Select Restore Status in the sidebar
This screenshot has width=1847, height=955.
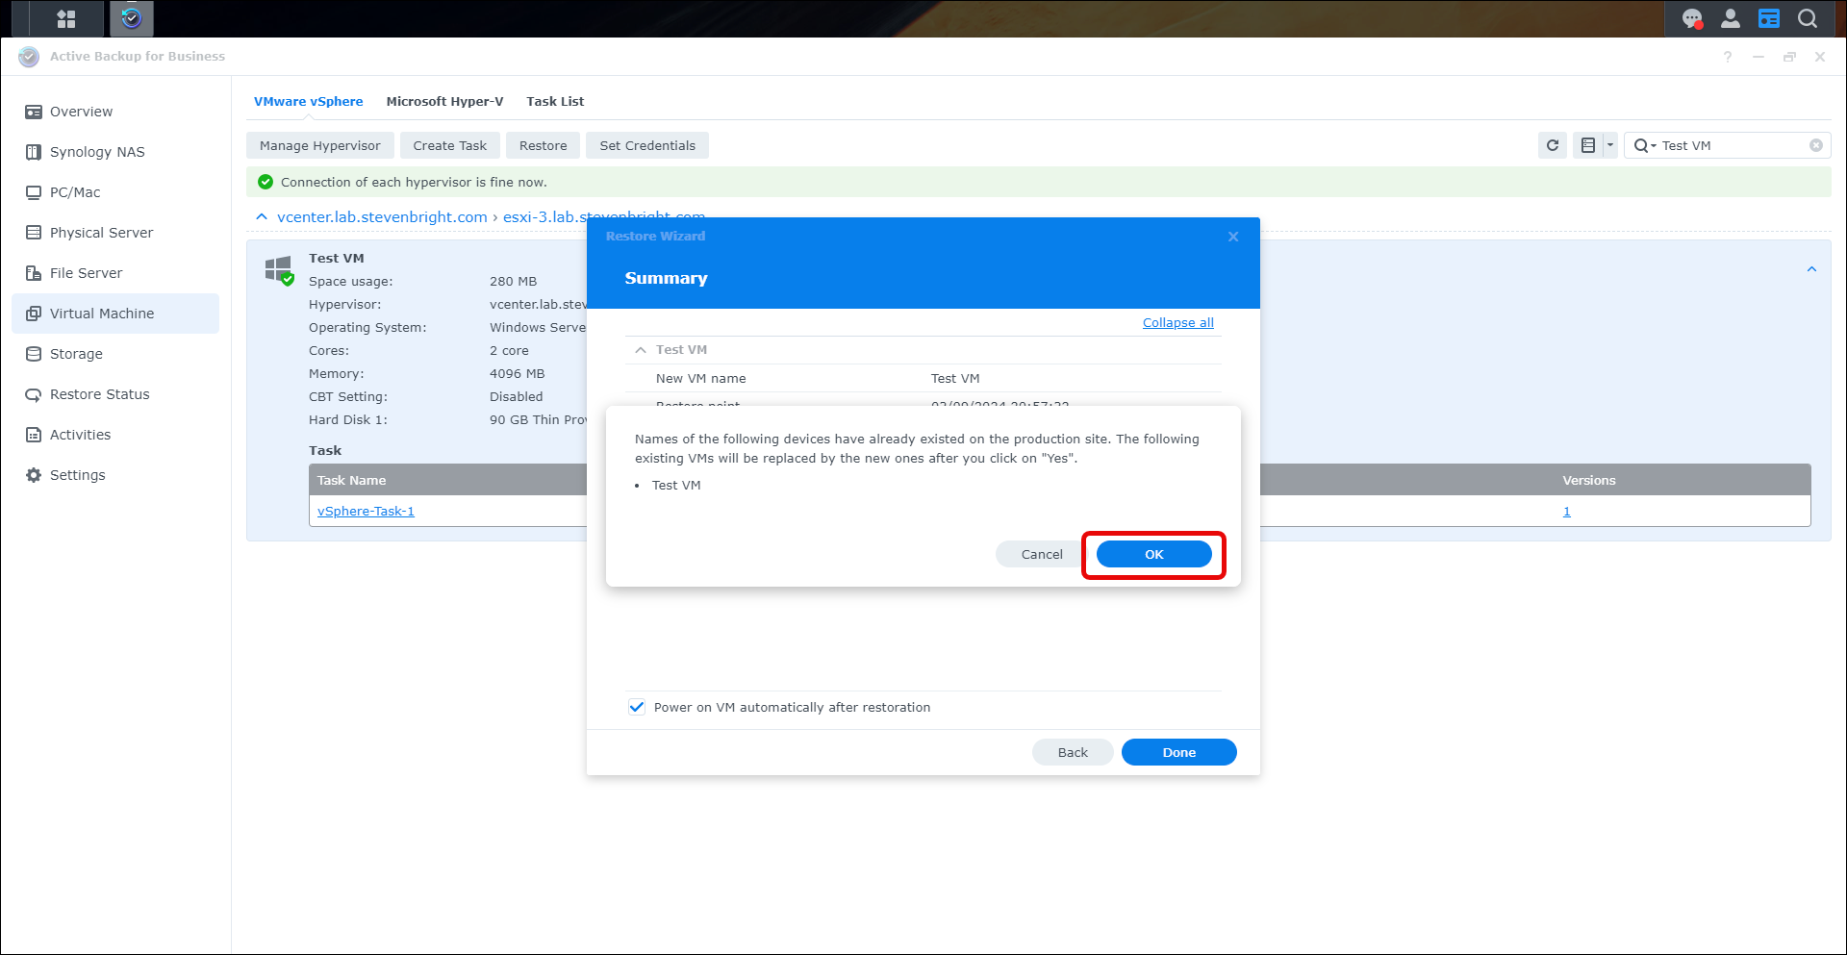tap(99, 394)
